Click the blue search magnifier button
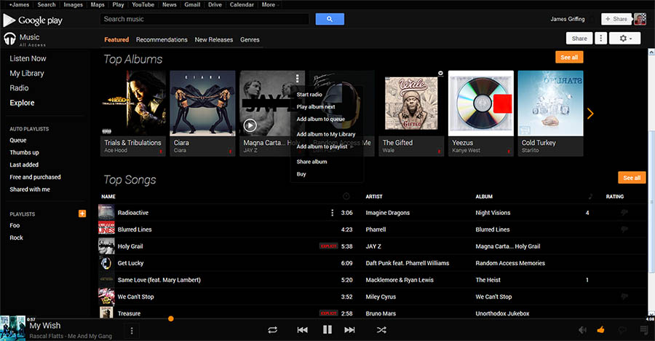The height and width of the screenshot is (341, 655). point(330,19)
